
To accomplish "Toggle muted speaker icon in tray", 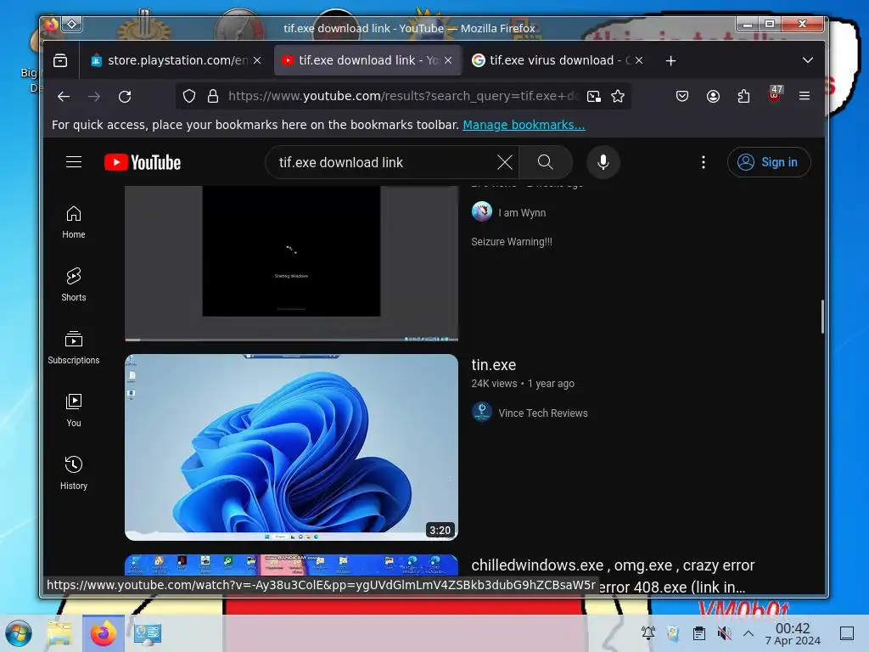I will pyautogui.click(x=724, y=633).
